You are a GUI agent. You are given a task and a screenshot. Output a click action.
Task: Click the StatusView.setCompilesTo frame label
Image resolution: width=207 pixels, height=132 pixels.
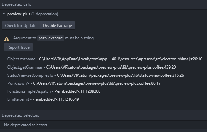30,75
